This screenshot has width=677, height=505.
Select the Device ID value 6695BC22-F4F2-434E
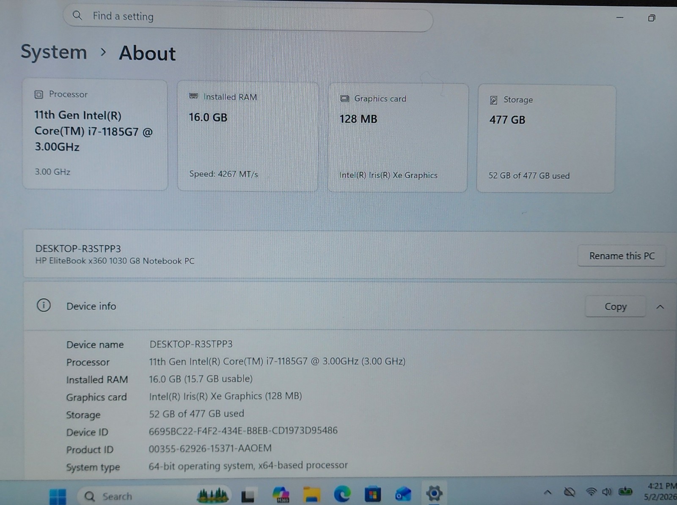coord(243,431)
